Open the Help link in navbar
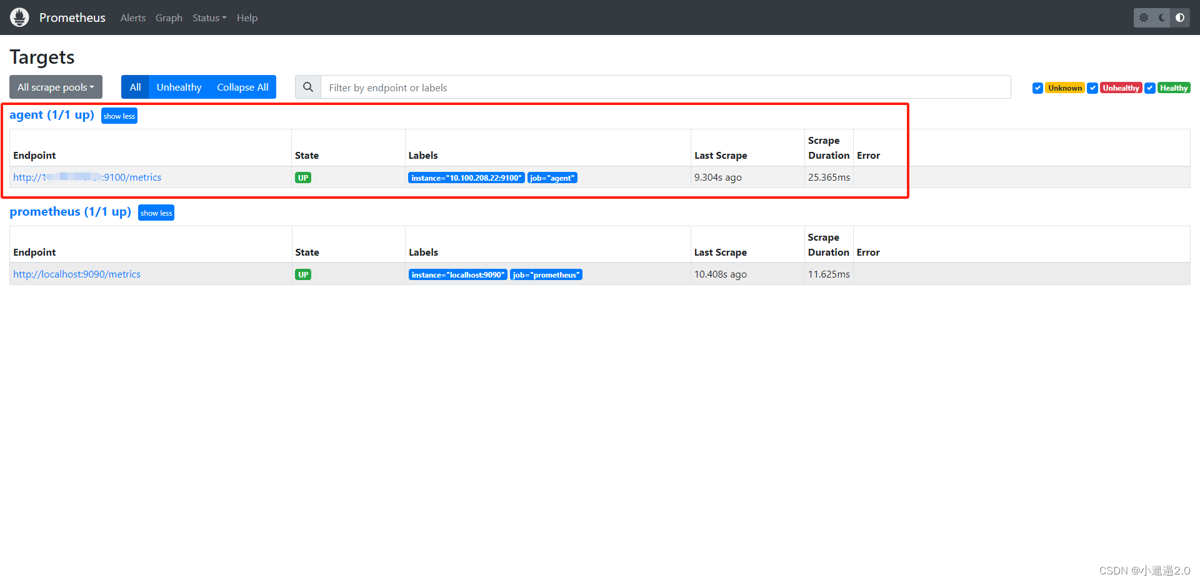1200x582 pixels. [247, 18]
